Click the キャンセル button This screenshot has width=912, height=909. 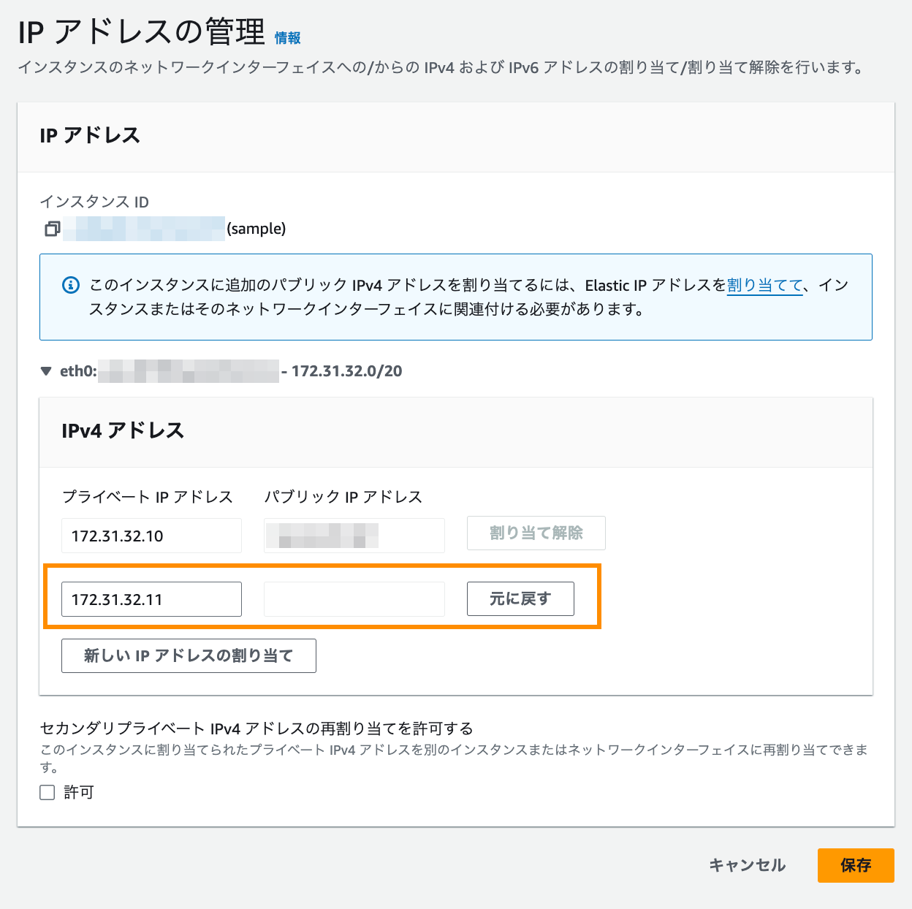click(747, 865)
